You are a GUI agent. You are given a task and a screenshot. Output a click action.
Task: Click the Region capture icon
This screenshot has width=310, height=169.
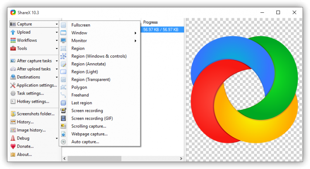point(63,48)
